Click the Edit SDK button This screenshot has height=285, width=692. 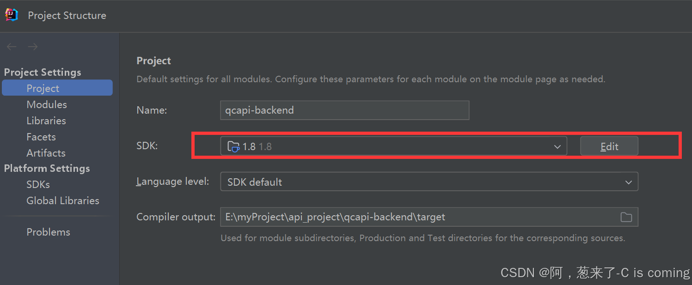pyautogui.click(x=609, y=146)
